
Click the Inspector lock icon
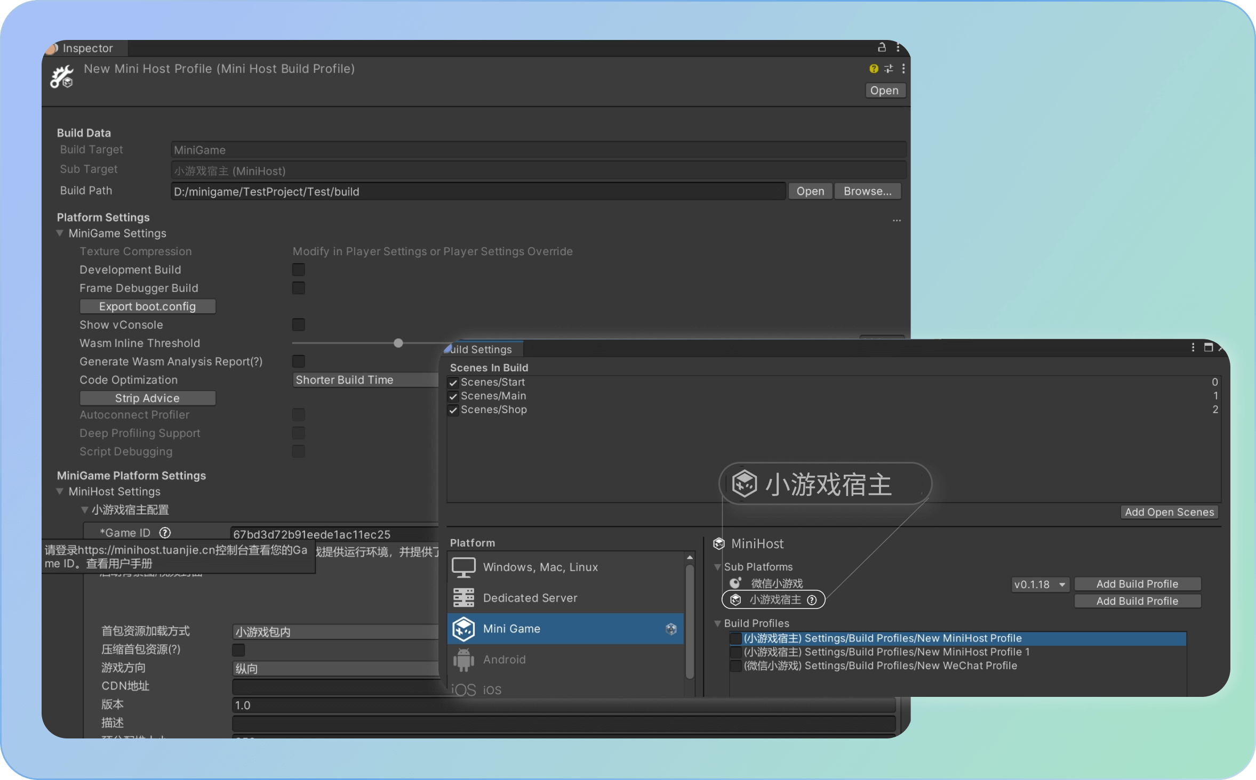(882, 47)
